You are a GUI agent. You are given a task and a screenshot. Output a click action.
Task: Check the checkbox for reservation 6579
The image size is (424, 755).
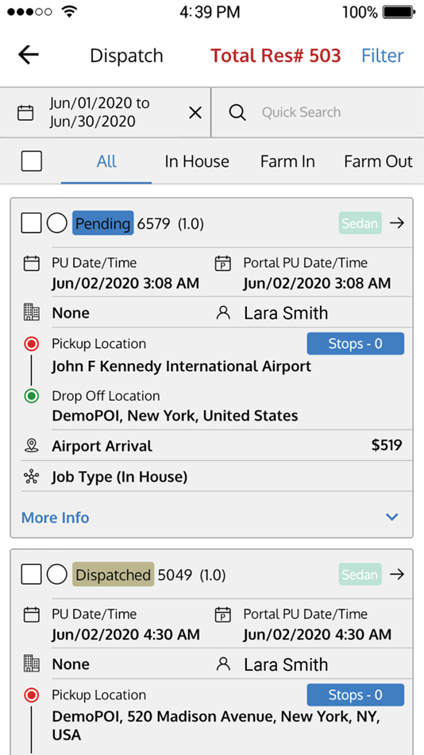[x=31, y=223]
